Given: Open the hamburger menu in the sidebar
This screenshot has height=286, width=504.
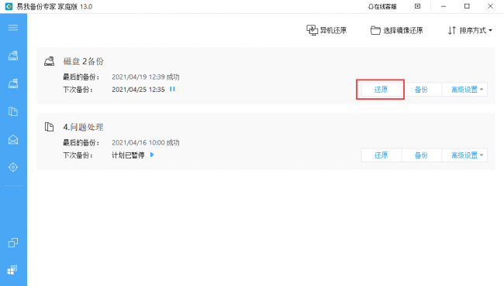Looking at the screenshot, I should (13, 28).
